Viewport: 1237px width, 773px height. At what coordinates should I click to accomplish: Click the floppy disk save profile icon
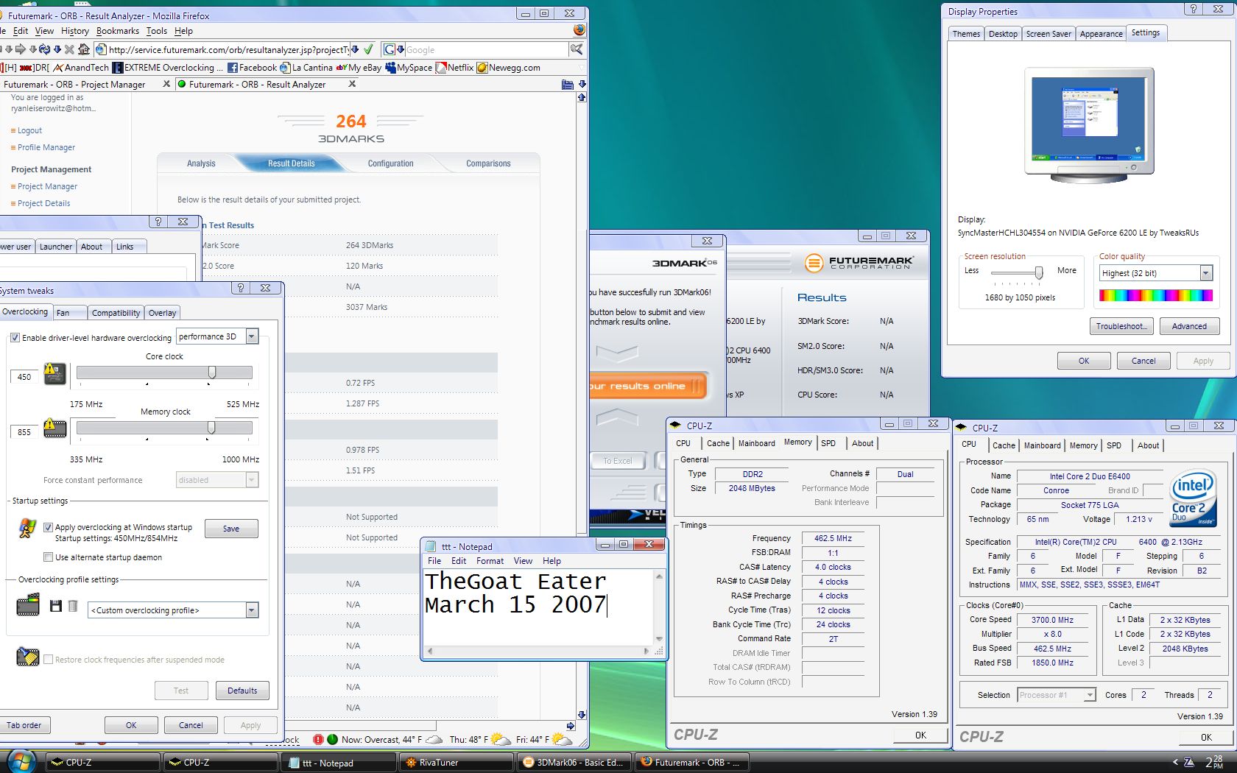[x=55, y=606]
